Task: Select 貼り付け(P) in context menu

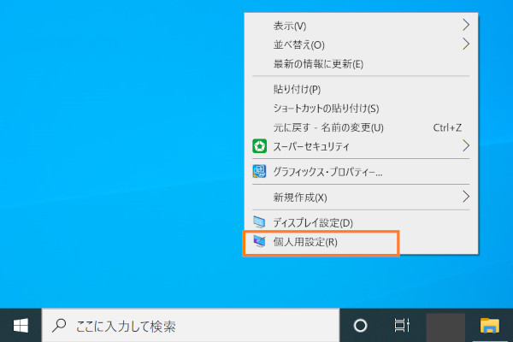Action: (x=361, y=89)
